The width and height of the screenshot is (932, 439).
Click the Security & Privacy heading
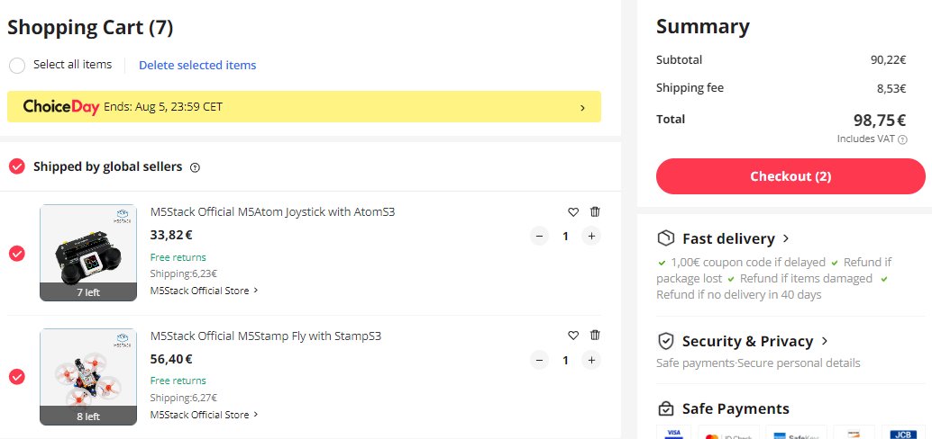(x=748, y=341)
